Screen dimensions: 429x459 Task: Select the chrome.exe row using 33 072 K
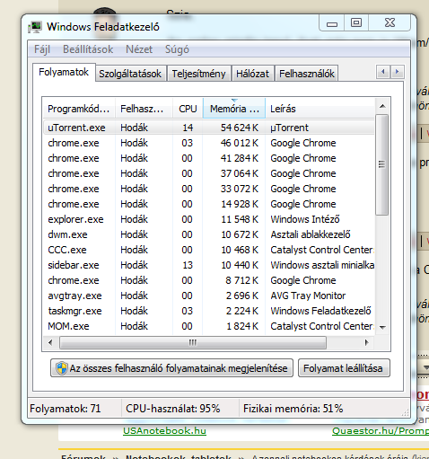tap(208, 189)
